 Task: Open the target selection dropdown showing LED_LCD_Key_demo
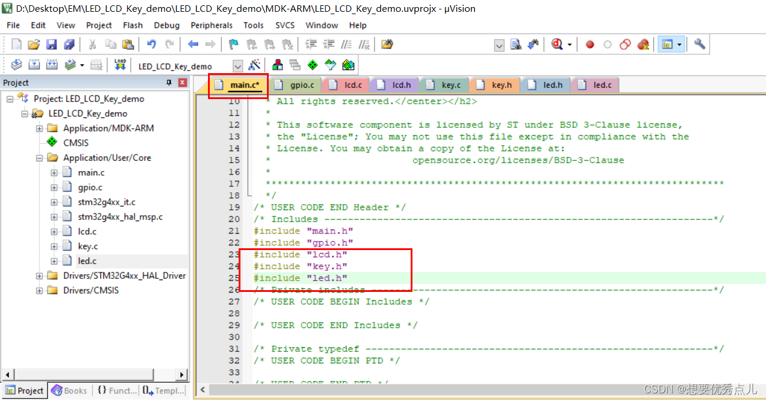tap(237, 65)
